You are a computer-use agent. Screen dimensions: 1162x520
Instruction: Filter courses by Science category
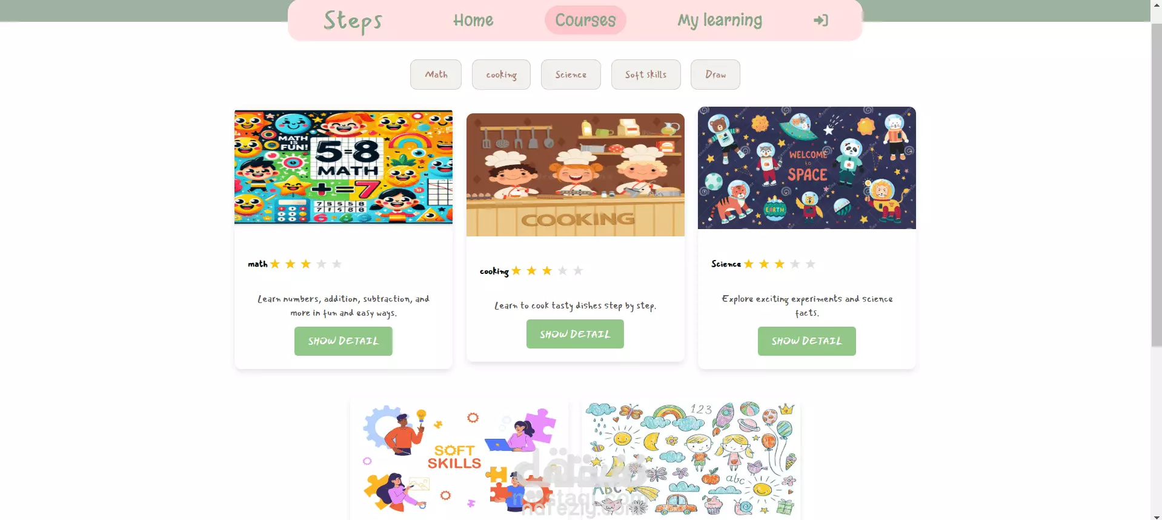(x=571, y=75)
